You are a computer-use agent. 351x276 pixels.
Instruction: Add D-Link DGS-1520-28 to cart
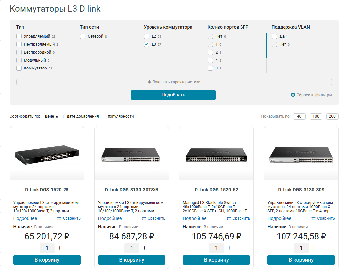pyautogui.click(x=47, y=260)
